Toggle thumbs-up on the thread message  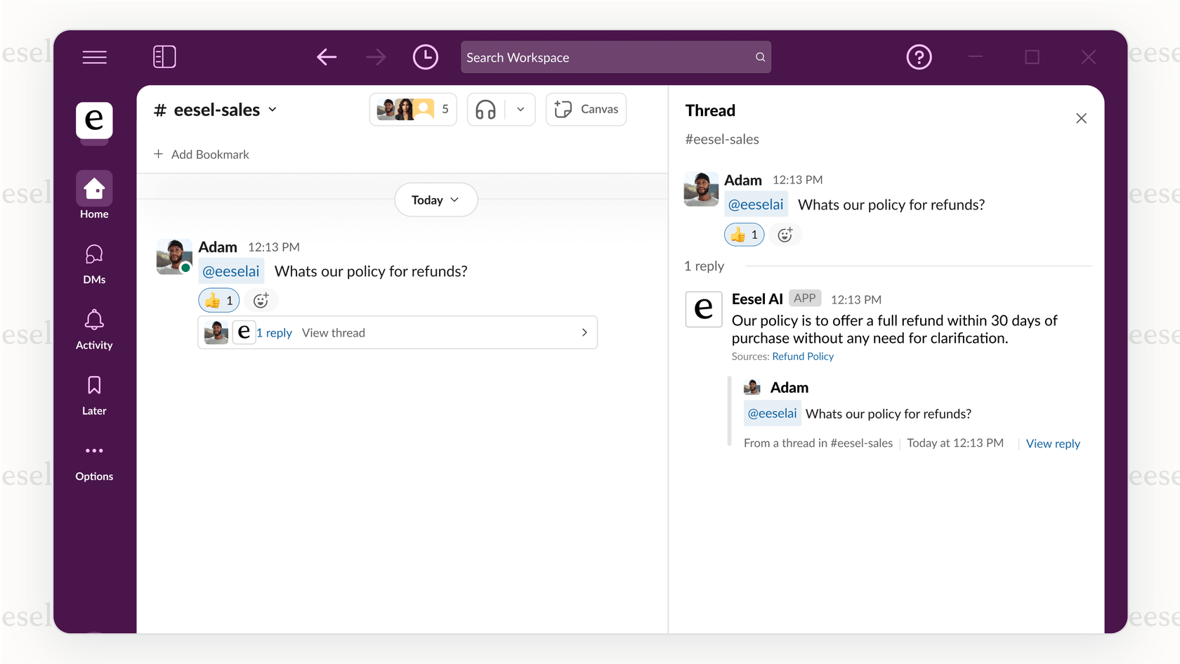tap(744, 235)
